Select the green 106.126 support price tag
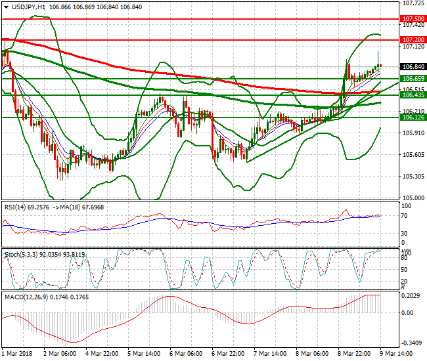Screen dimensions: 427x361 pos(412,117)
